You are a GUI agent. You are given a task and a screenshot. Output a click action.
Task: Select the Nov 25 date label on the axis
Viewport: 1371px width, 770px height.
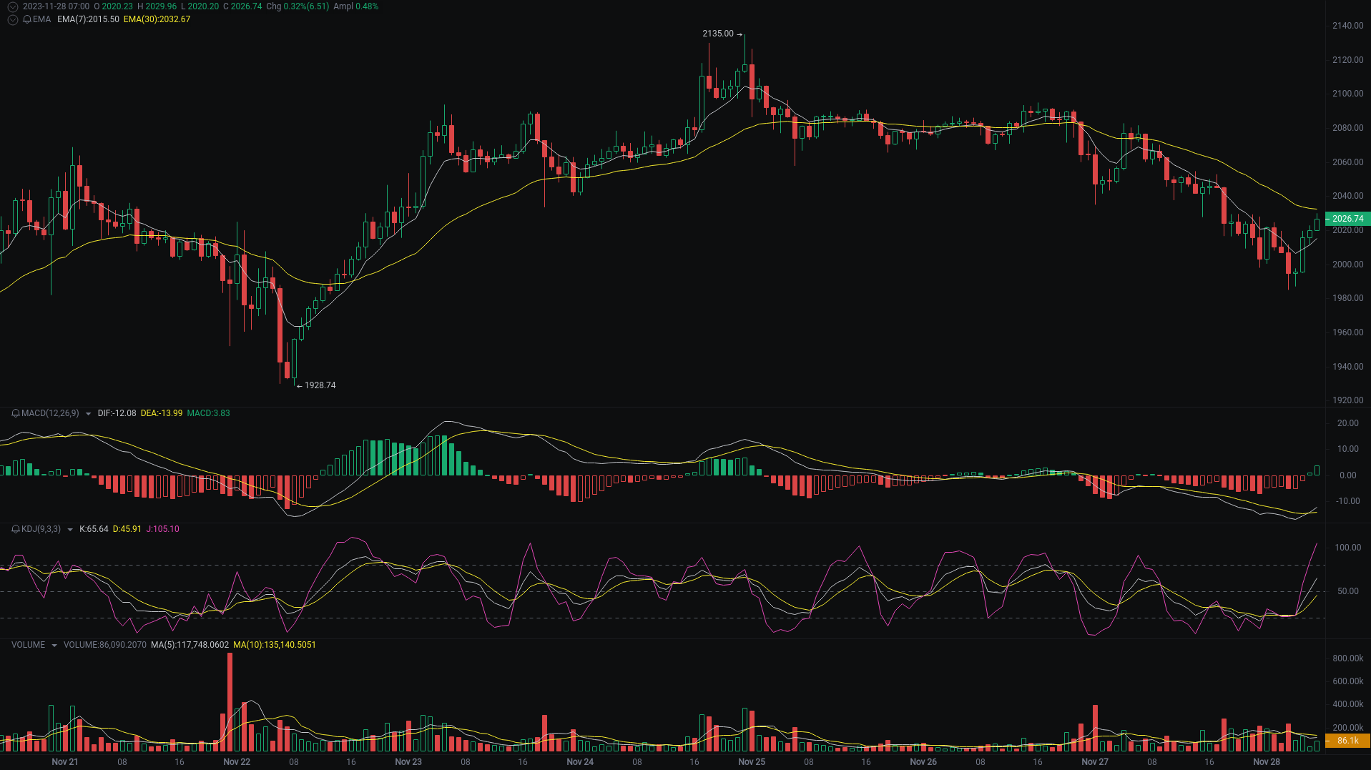click(752, 761)
